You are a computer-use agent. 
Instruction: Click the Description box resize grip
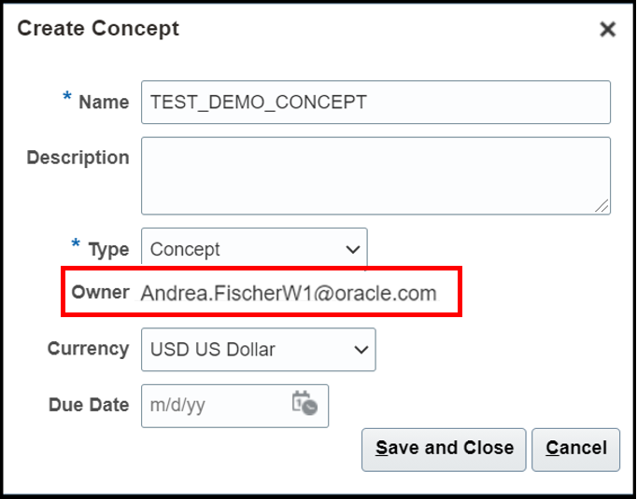coord(602,206)
